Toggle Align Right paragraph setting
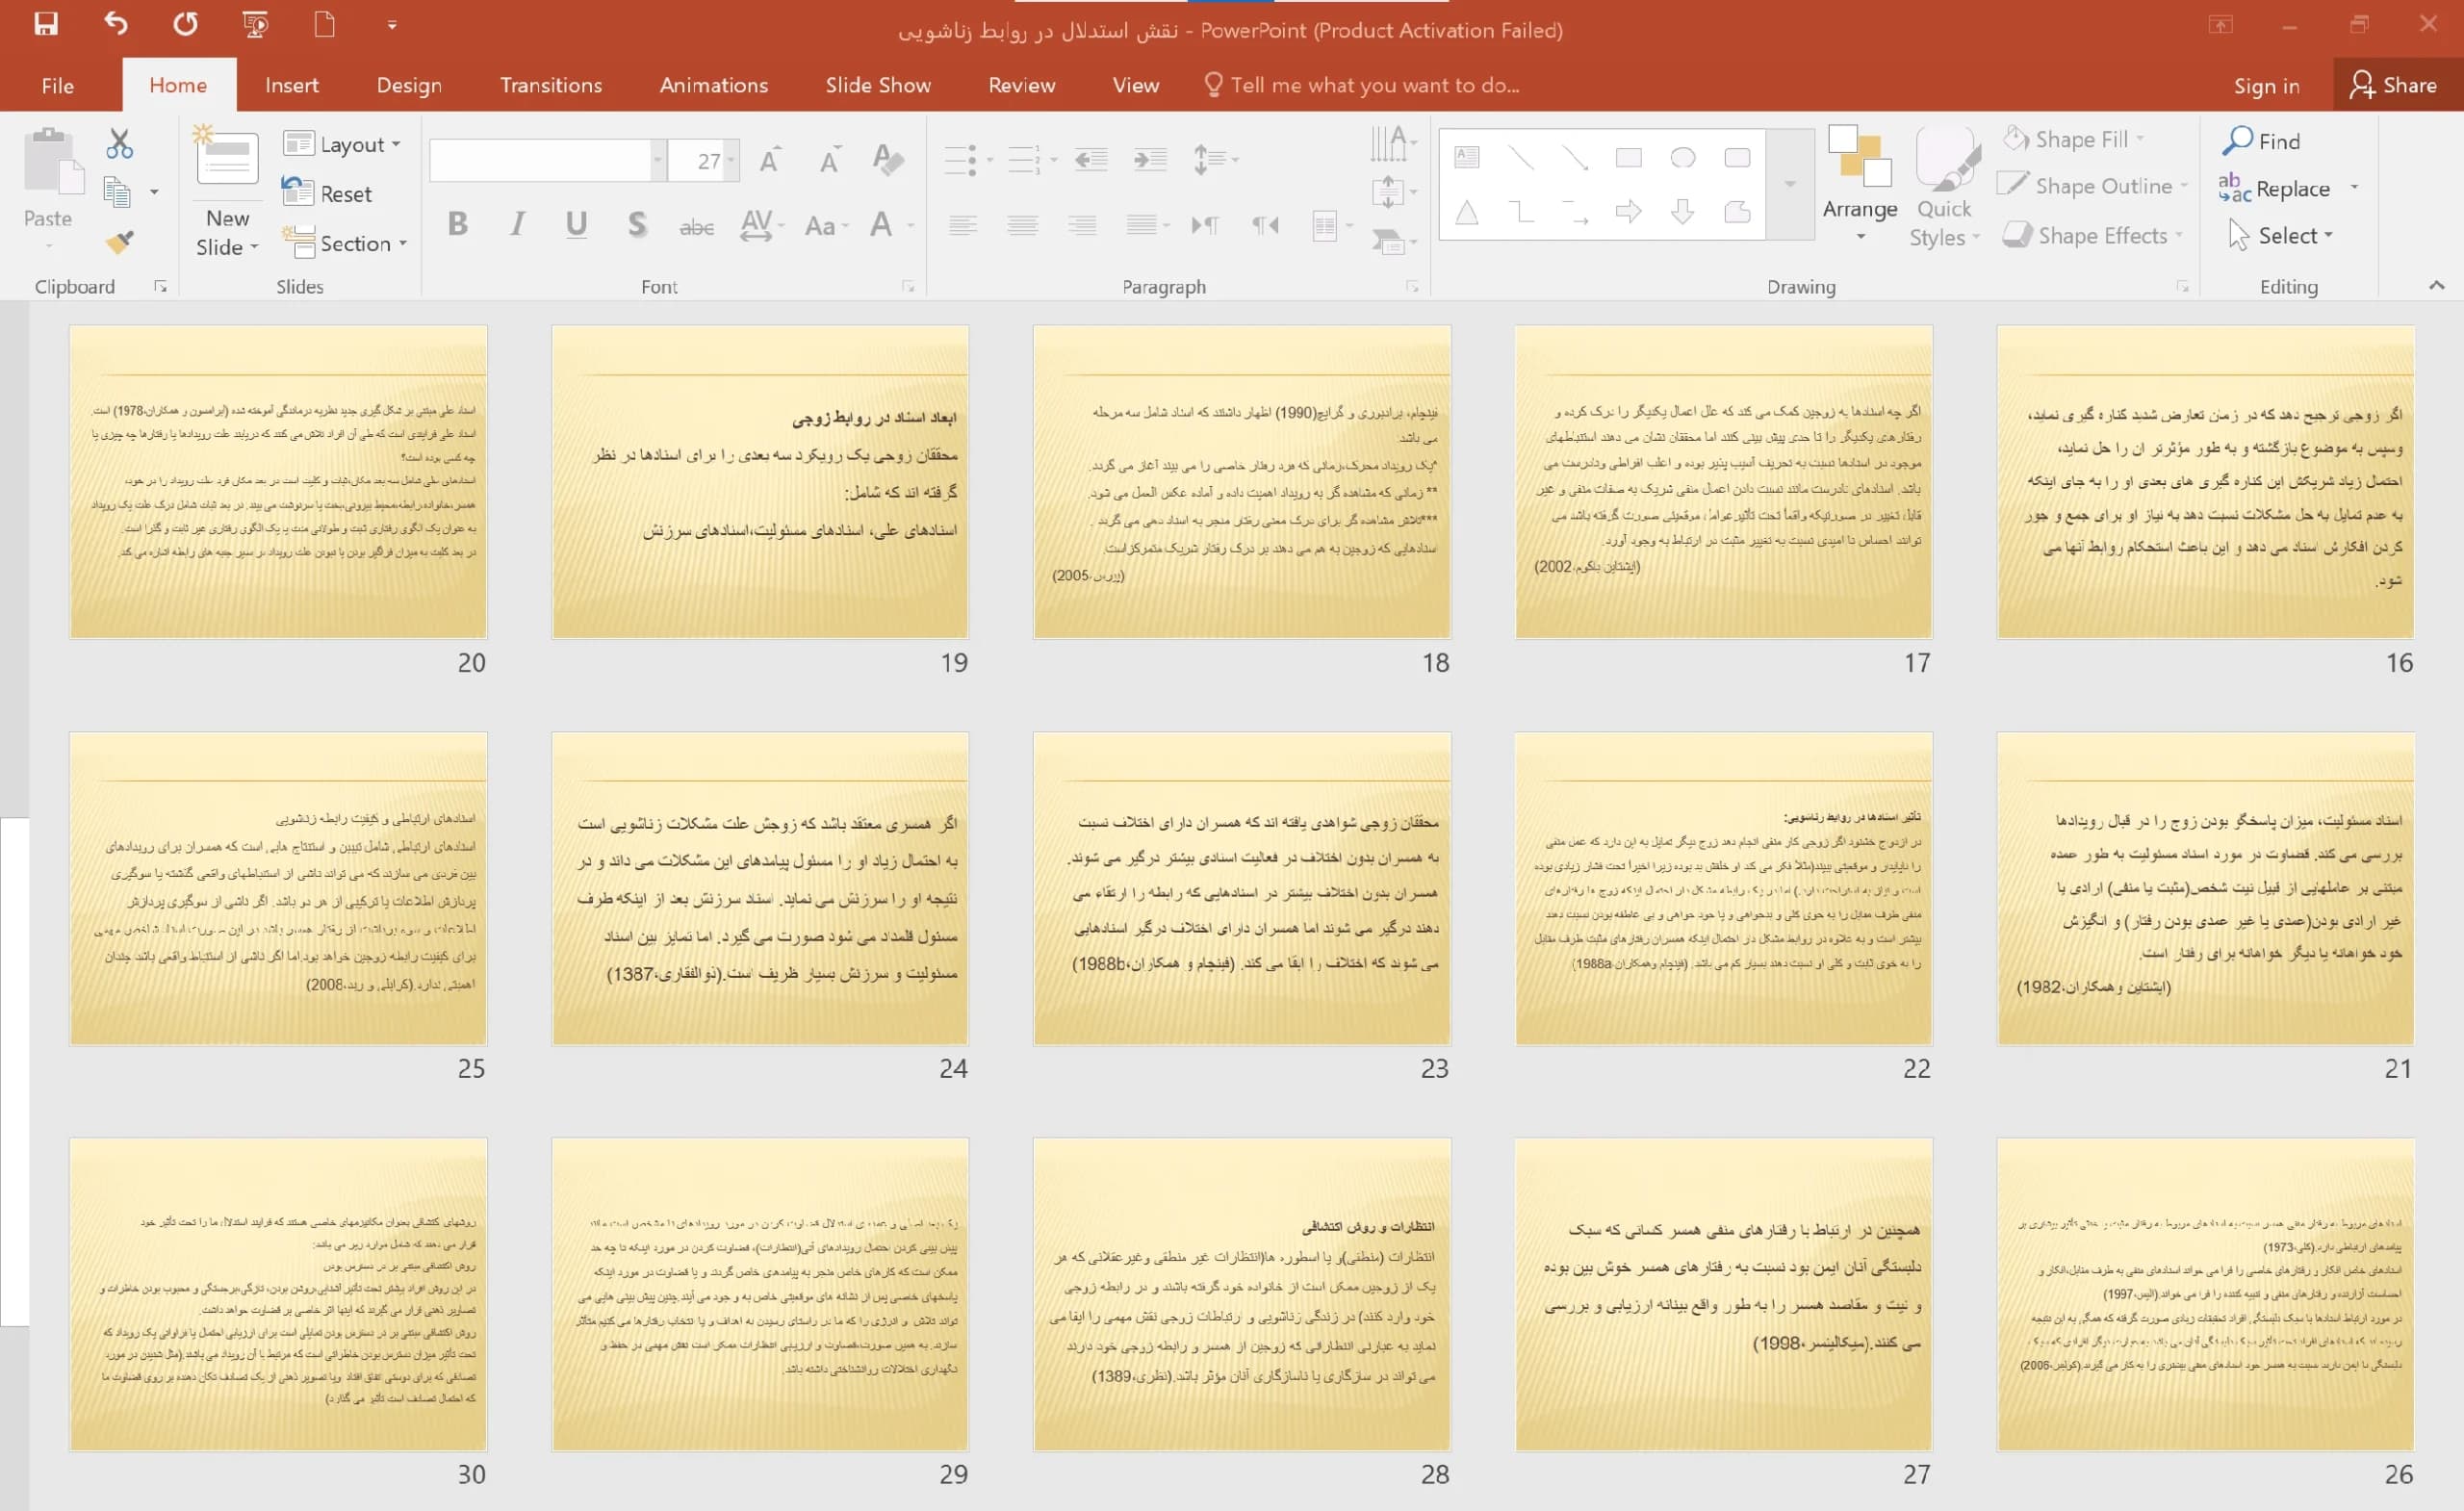The image size is (2464, 1511). pos(1081,225)
